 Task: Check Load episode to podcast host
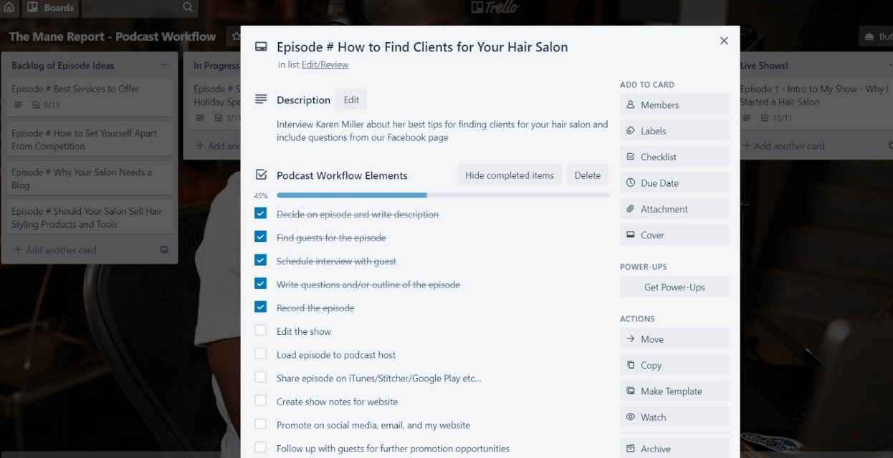click(x=261, y=354)
